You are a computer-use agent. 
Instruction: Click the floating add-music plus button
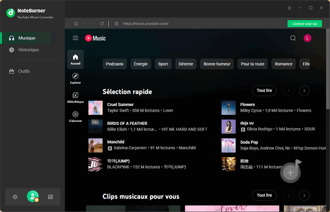[290, 173]
